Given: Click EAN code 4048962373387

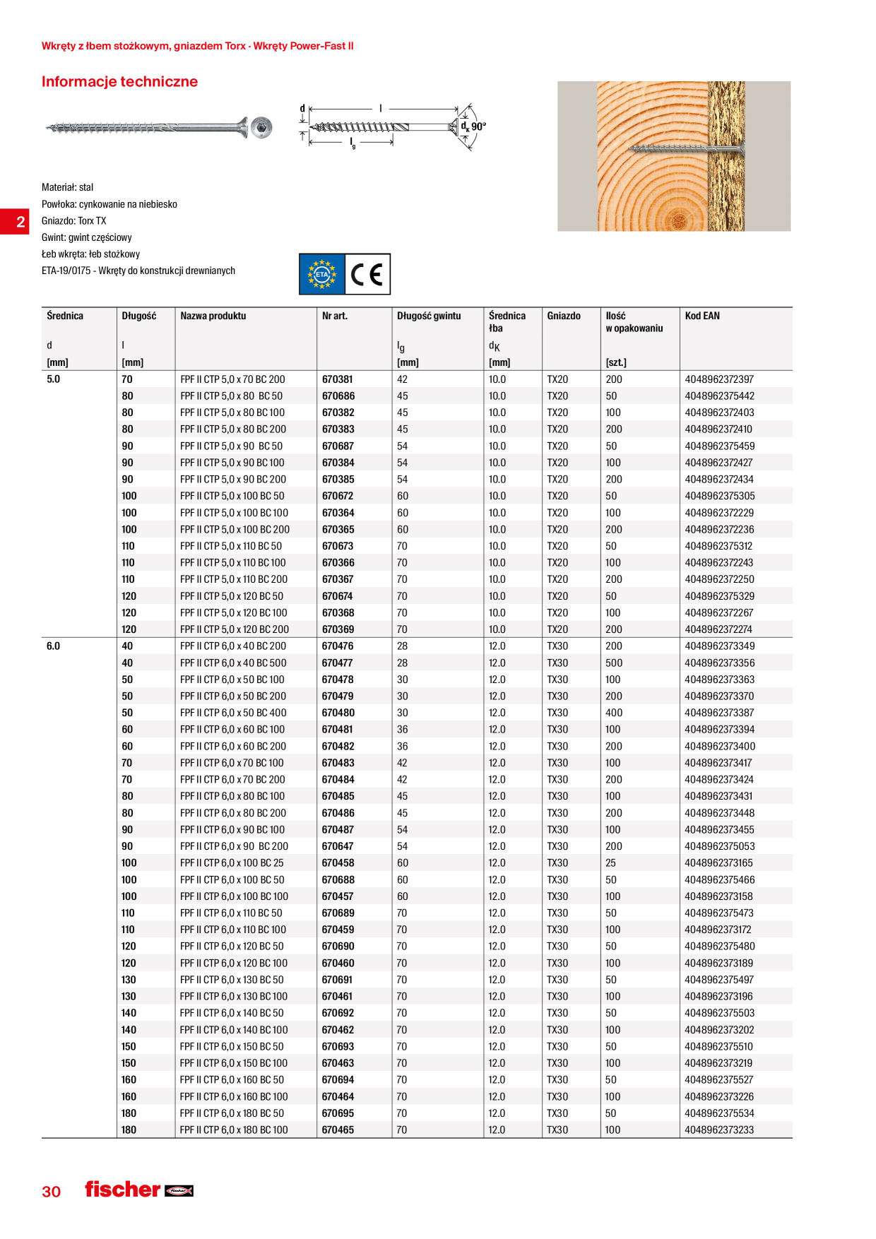Looking at the screenshot, I should tap(719, 713).
